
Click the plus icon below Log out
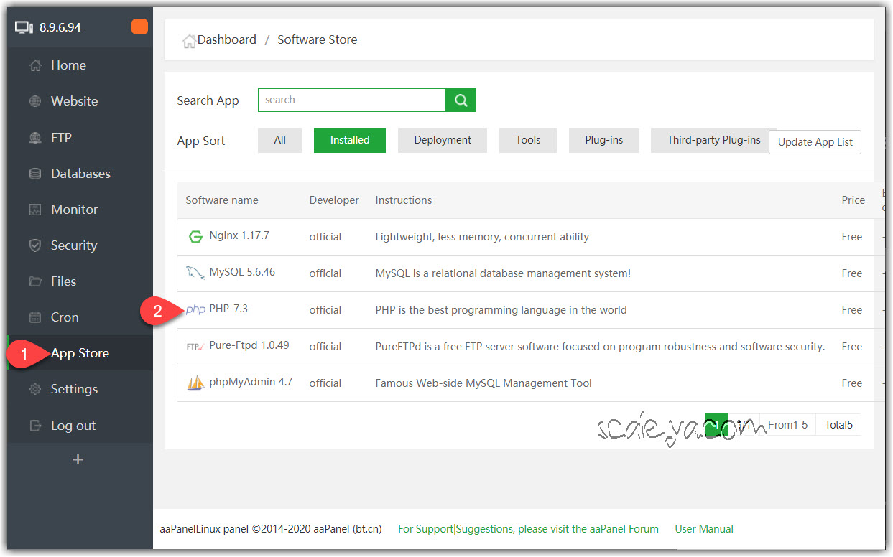[78, 459]
